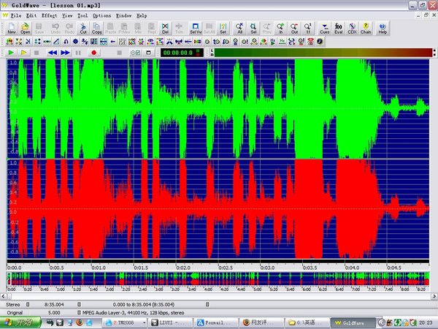Viewport: 438px width, 329px height.
Task: Click the Rewind double-arrow button
Action: (53, 53)
